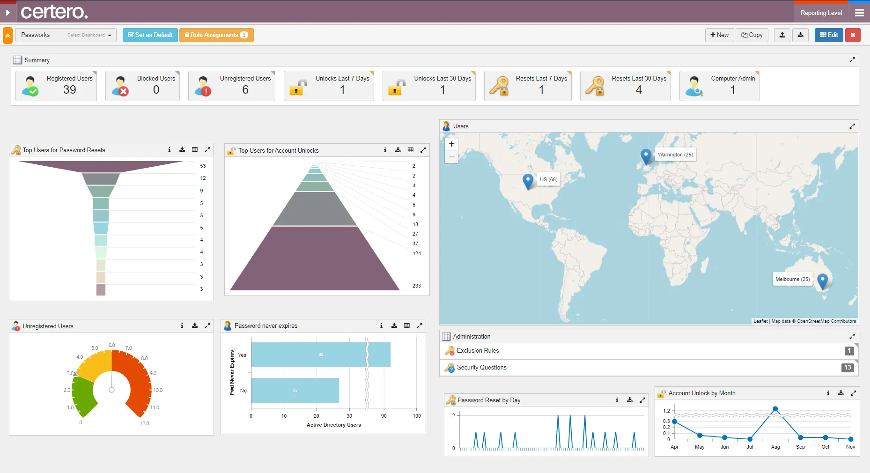The width and height of the screenshot is (870, 473).
Task: Open info for Account Unlock by Month
Action: pos(828,393)
